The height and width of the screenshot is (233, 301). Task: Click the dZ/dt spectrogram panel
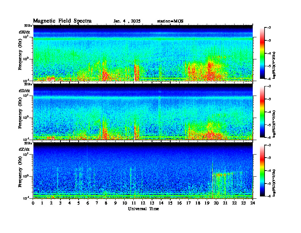pos(143,170)
